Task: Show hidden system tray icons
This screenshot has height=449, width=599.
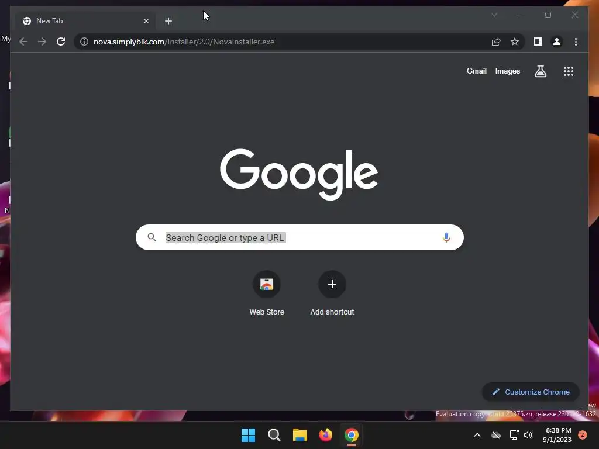Action: coord(477,435)
